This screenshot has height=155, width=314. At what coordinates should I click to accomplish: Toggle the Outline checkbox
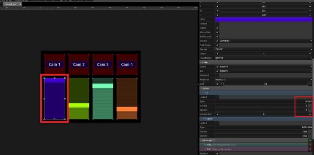[217, 41]
